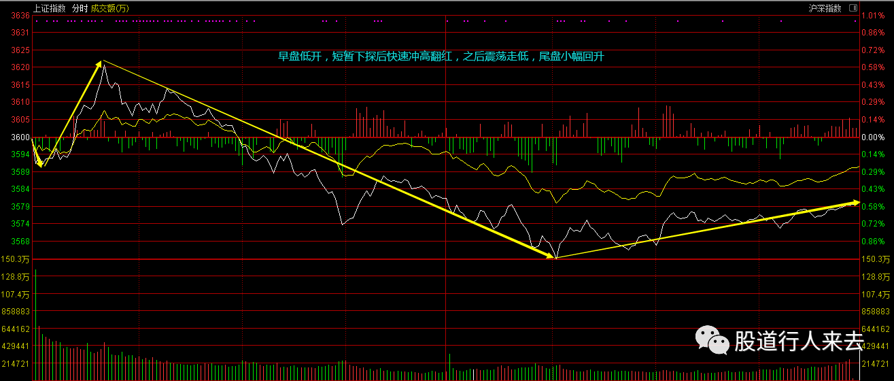This screenshot has height=381, width=894.
Task: Toggle the side panel icon beside 沪深指数
Action: coord(853,8)
